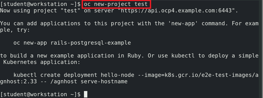Click the word 'kubectl' after 'Or use'

coord(183,56)
